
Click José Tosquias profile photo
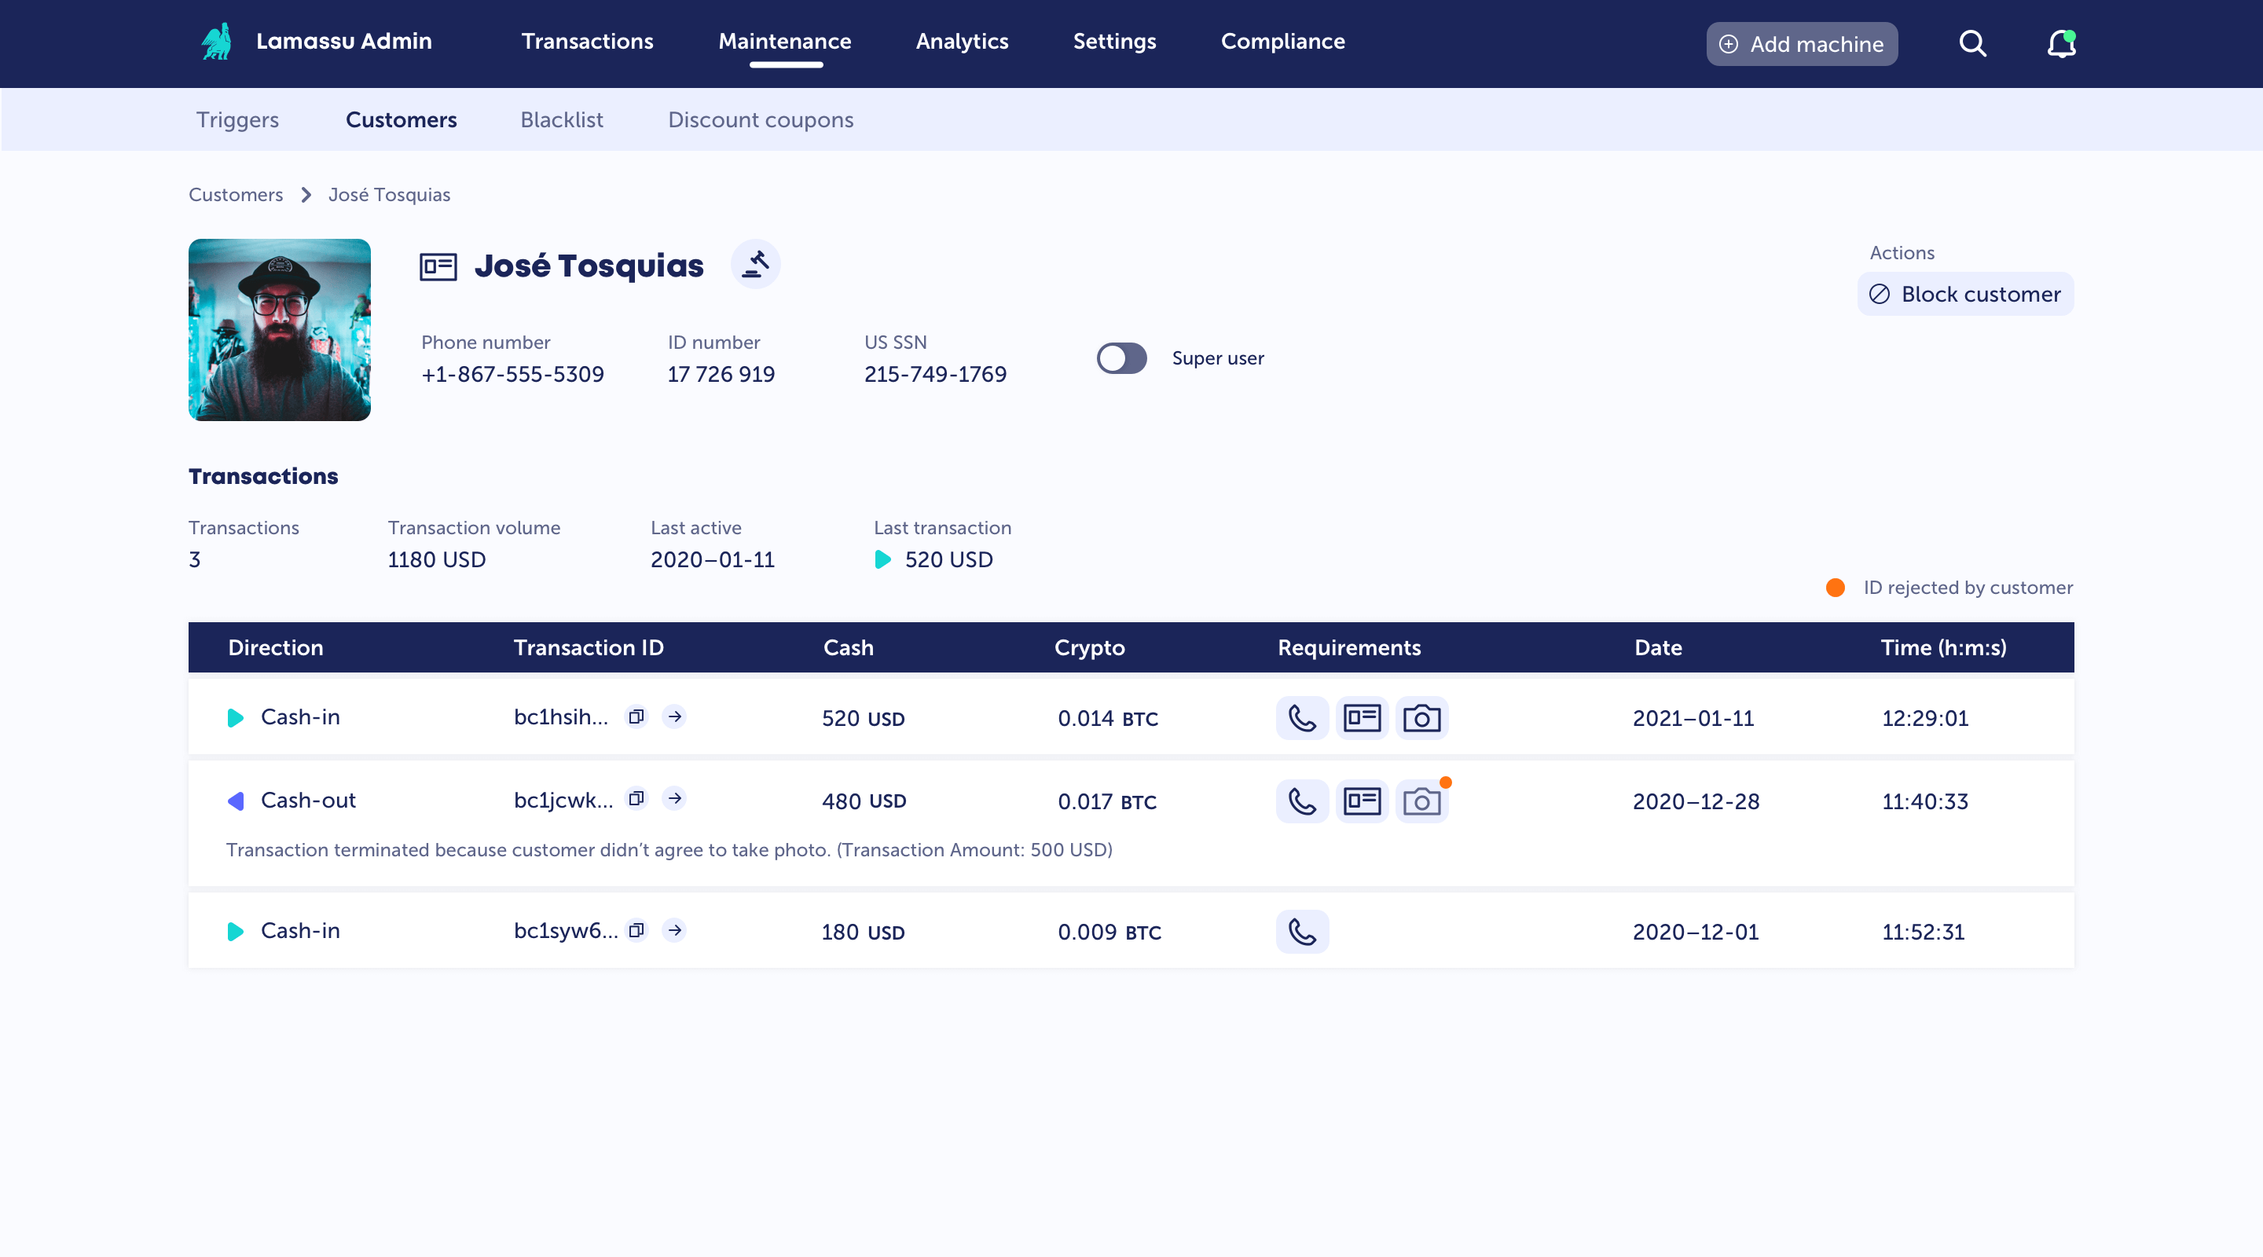[280, 329]
